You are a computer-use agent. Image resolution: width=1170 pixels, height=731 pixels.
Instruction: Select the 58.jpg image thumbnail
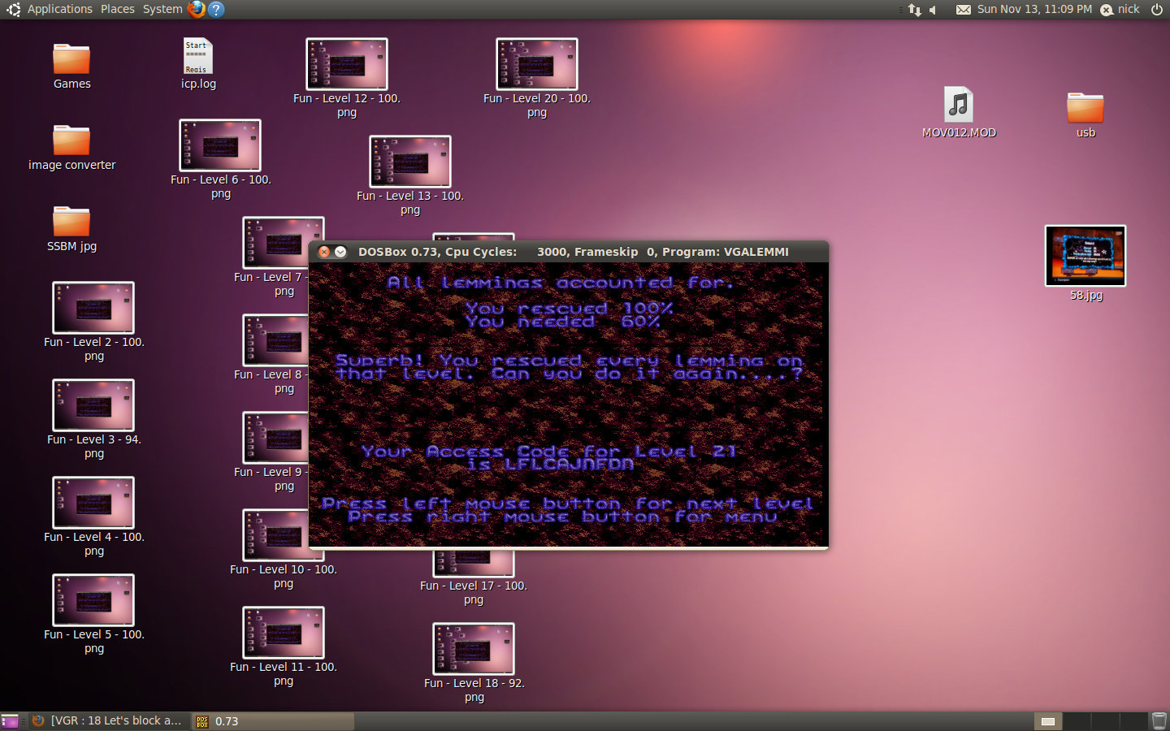tap(1085, 256)
